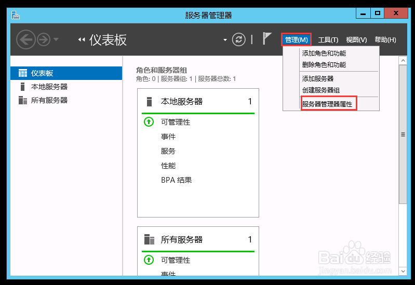Click the count 1 on 本地服务器 tile

pyautogui.click(x=250, y=101)
